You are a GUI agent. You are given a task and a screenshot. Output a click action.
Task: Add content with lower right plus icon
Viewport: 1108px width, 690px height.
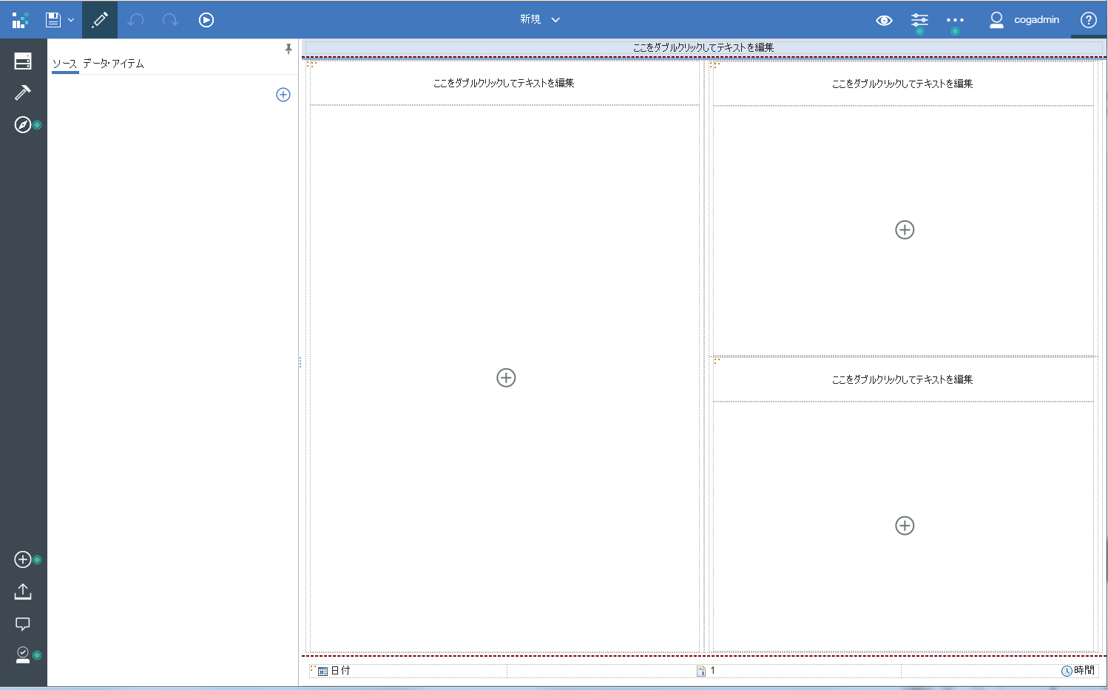[x=905, y=526]
